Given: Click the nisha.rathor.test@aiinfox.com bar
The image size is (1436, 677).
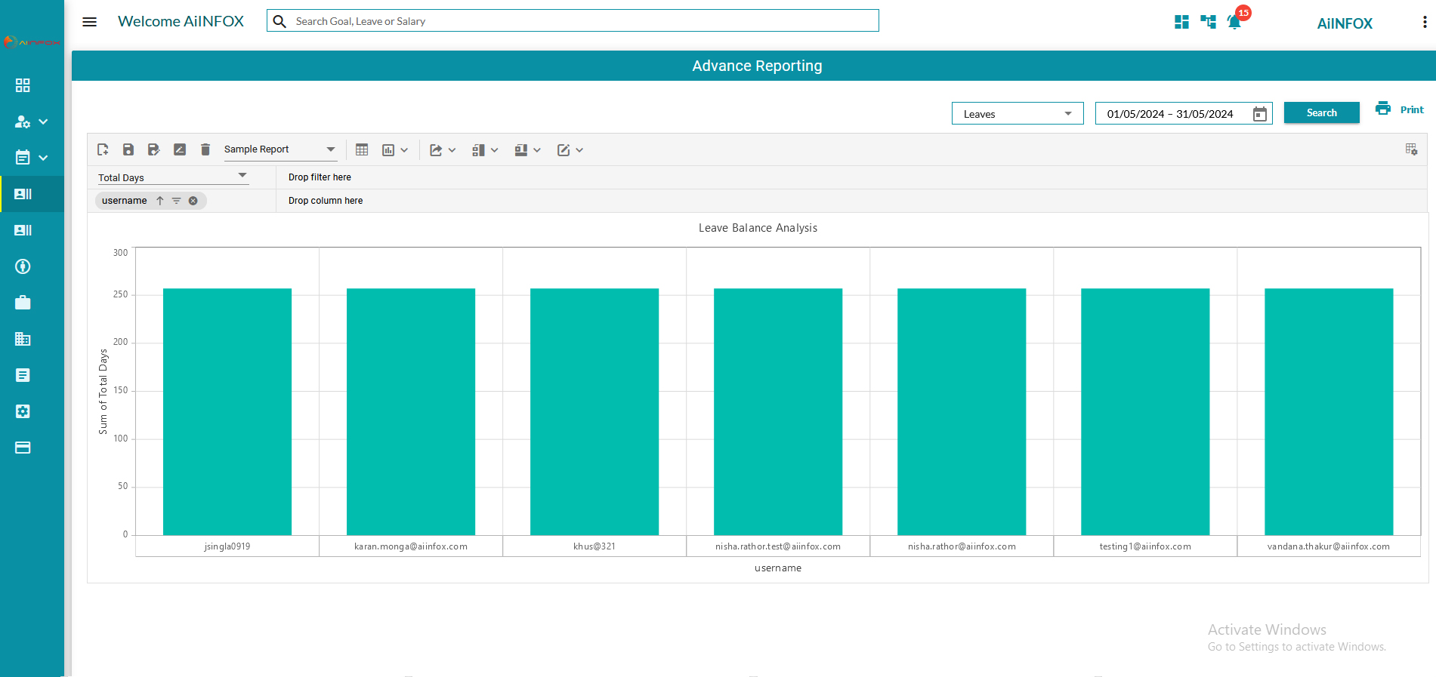Looking at the screenshot, I should 778,411.
